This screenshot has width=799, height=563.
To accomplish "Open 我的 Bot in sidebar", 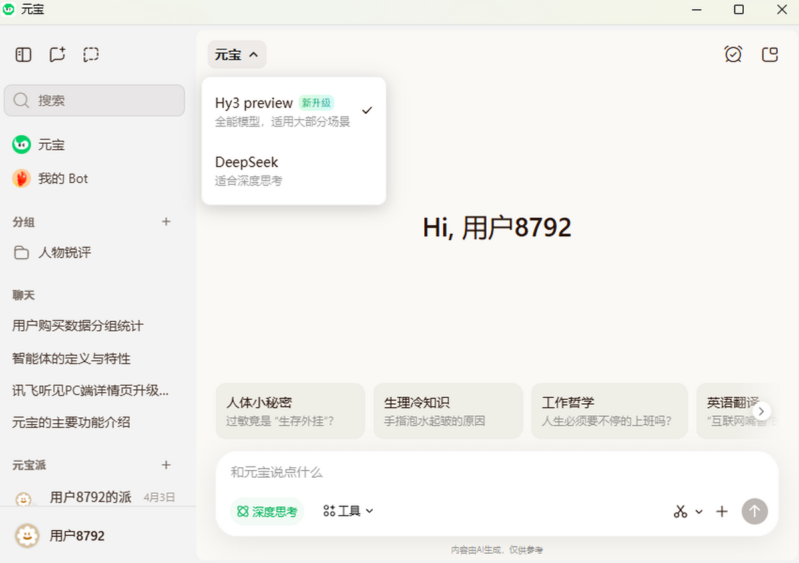I will pyautogui.click(x=94, y=178).
